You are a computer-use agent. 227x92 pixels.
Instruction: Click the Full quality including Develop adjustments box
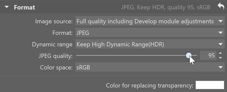[x=150, y=21]
